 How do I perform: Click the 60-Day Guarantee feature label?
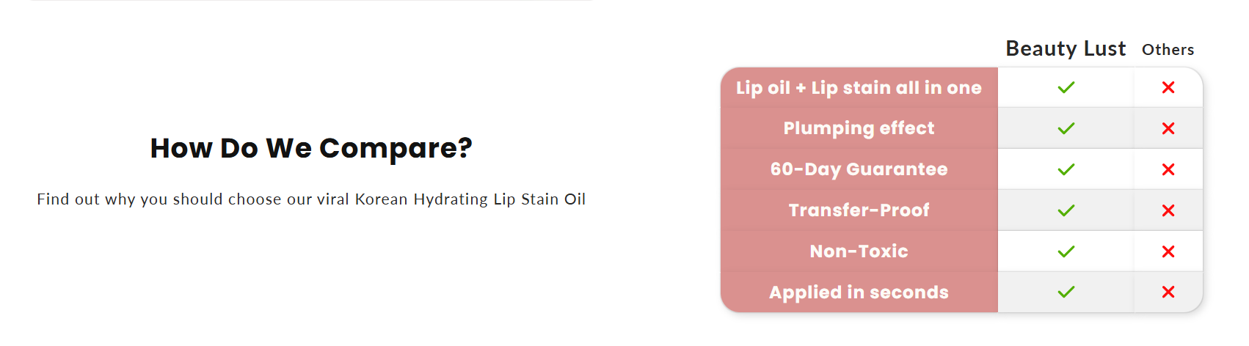[859, 170]
